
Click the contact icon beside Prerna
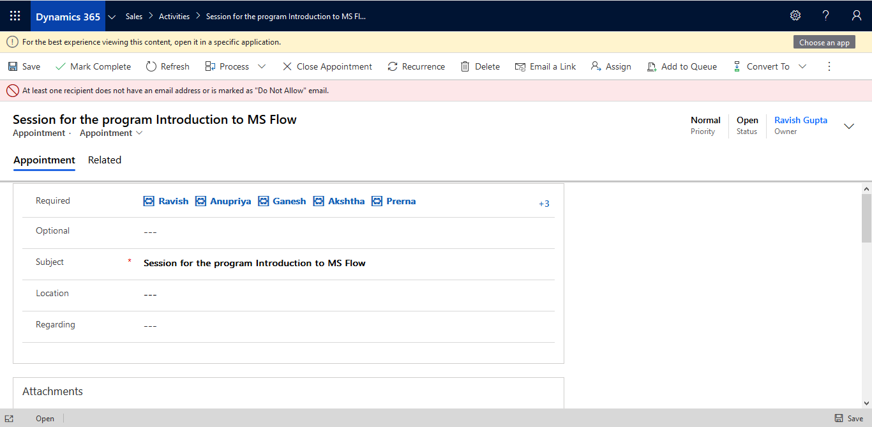pyautogui.click(x=377, y=201)
